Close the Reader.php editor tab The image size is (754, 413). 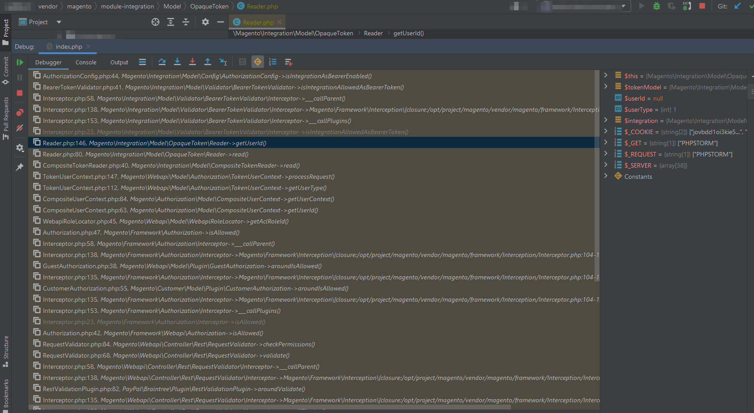[x=280, y=22]
